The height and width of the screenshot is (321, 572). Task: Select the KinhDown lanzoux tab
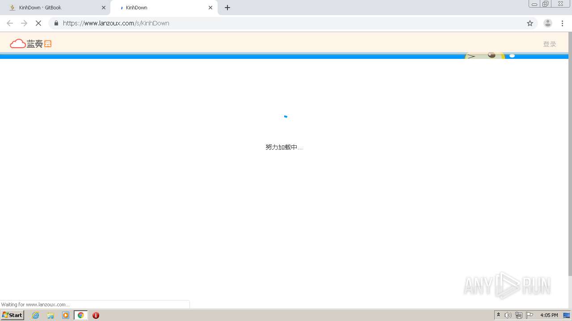point(163,8)
